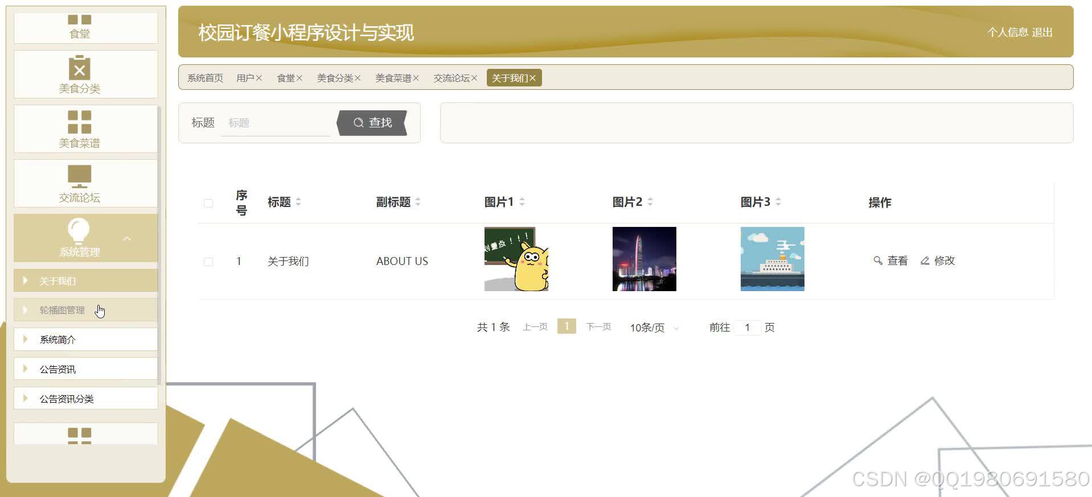
Task: Expand the 关于我们 submenu arrow
Action: click(25, 280)
